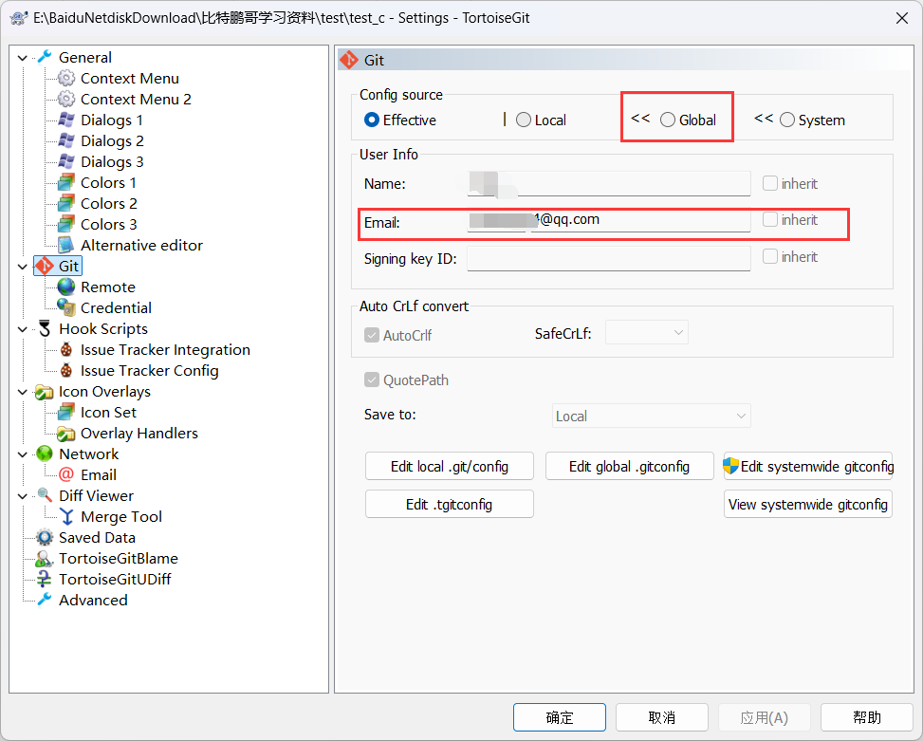Click the Alternative editor icon
The image size is (923, 741).
(66, 245)
